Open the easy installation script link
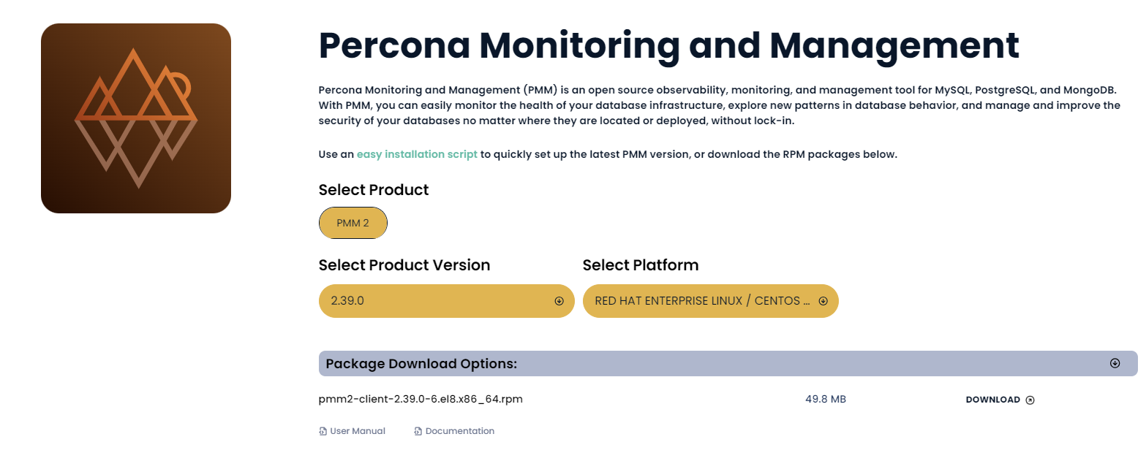The image size is (1146, 453). pyautogui.click(x=417, y=154)
